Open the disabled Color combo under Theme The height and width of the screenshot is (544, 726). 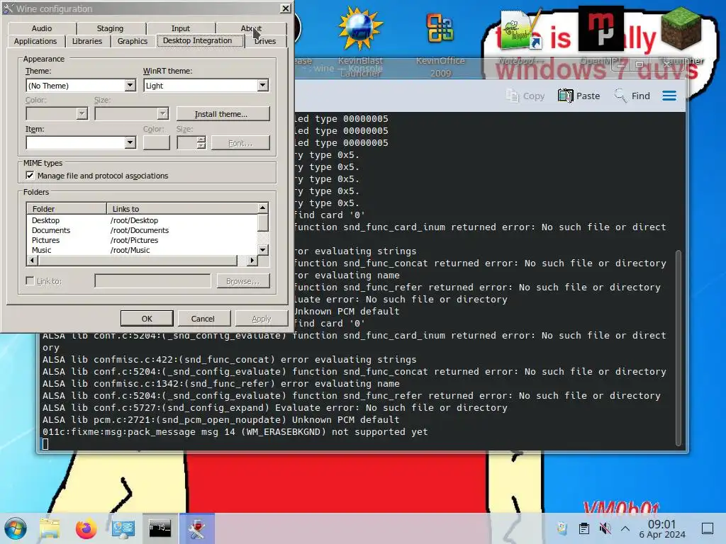pyautogui.click(x=57, y=113)
